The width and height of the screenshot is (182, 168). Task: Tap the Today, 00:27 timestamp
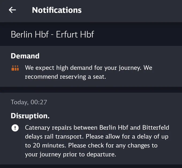click(x=29, y=102)
